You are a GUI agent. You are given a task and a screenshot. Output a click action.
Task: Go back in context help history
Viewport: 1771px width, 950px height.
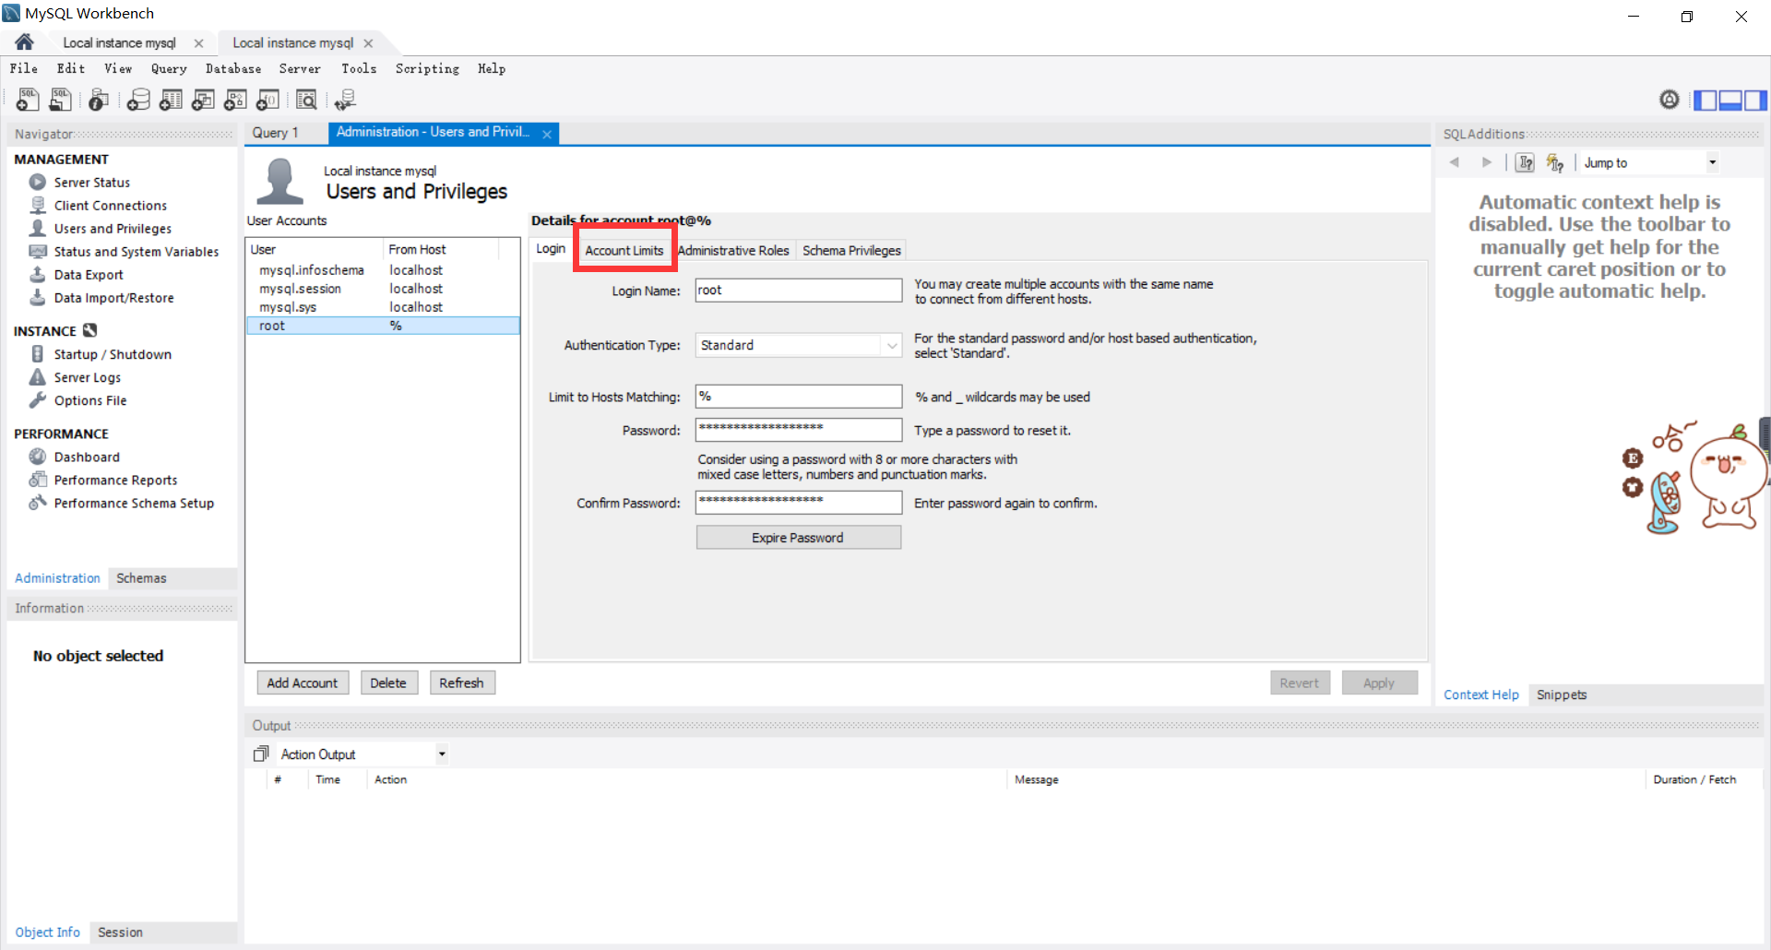(1455, 162)
